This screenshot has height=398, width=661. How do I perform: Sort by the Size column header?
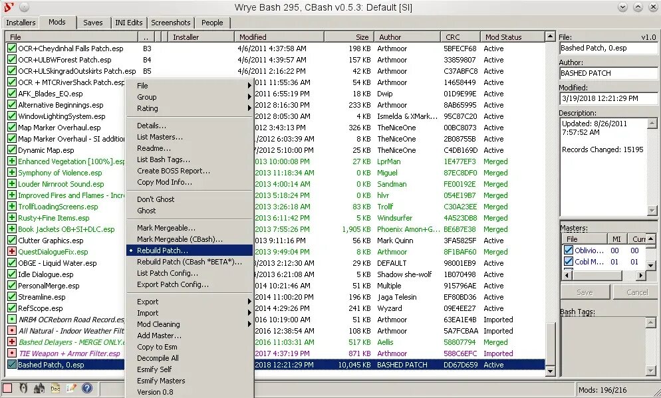pos(349,37)
